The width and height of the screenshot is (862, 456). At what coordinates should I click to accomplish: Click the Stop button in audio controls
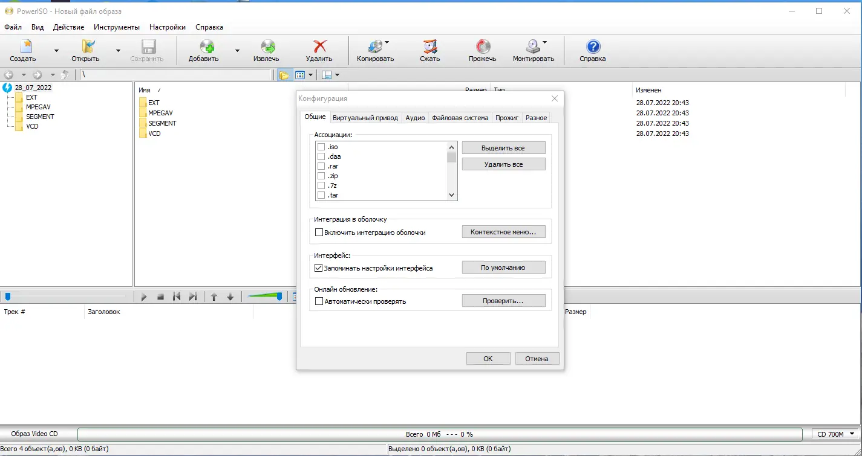pos(160,297)
